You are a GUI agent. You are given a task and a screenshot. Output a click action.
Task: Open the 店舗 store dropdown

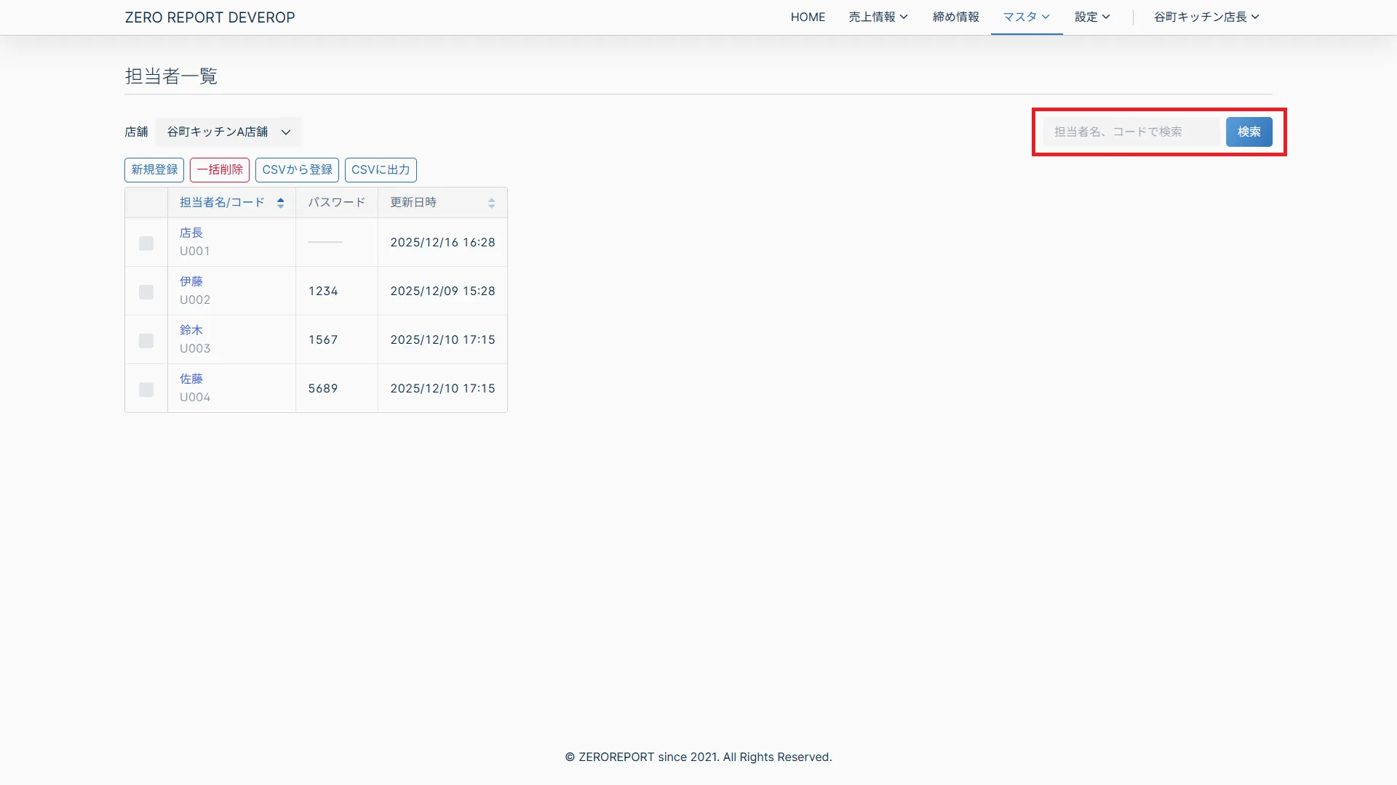tap(228, 132)
